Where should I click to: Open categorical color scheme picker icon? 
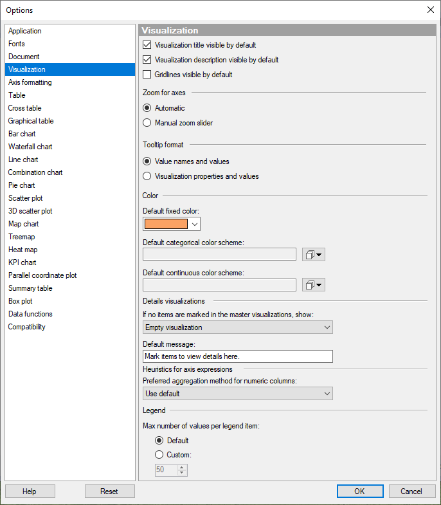pyautogui.click(x=313, y=255)
